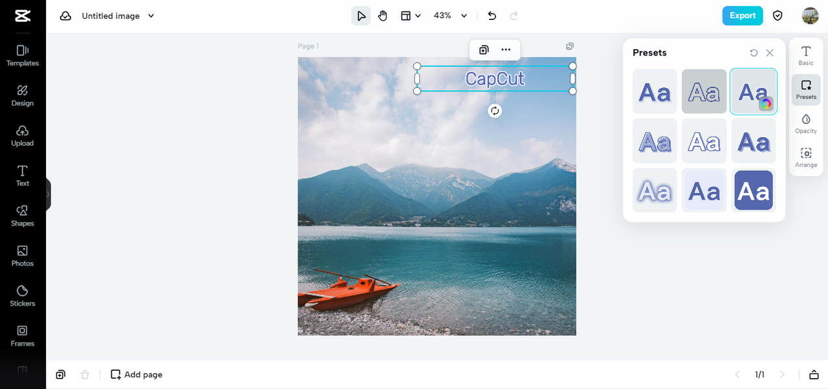This screenshot has height=389, width=828.
Task: Apply the bold blue third preset in second row
Action: coord(754,140)
